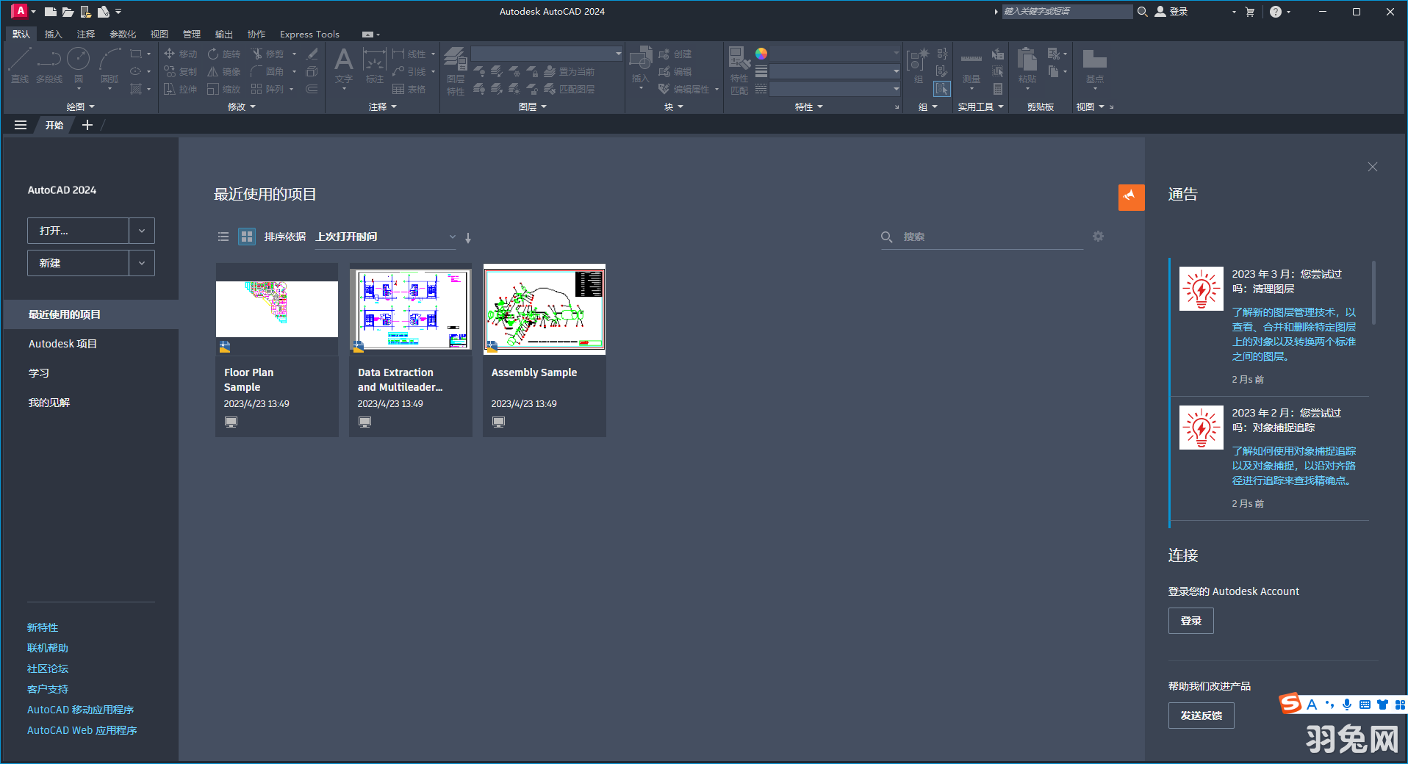Click the Stretch (拉伸) tool
1408x764 pixels.
[x=181, y=89]
